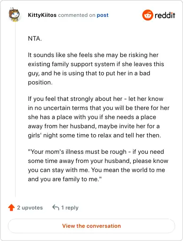Click the line starting "Your mom's illness"
The height and width of the screenshot is (241, 183).
pos(96,152)
